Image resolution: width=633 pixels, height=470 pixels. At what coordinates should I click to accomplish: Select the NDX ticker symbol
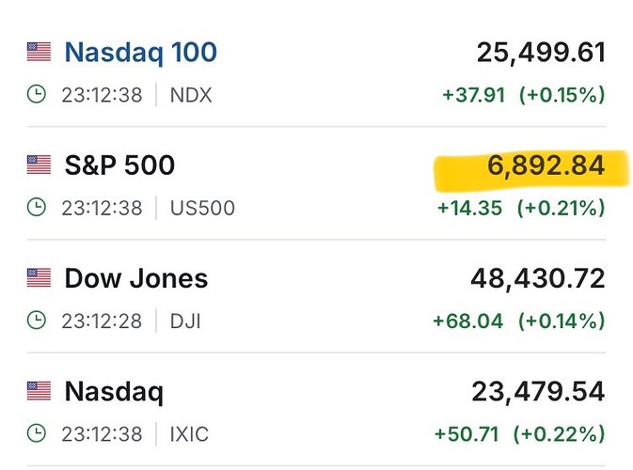point(190,94)
